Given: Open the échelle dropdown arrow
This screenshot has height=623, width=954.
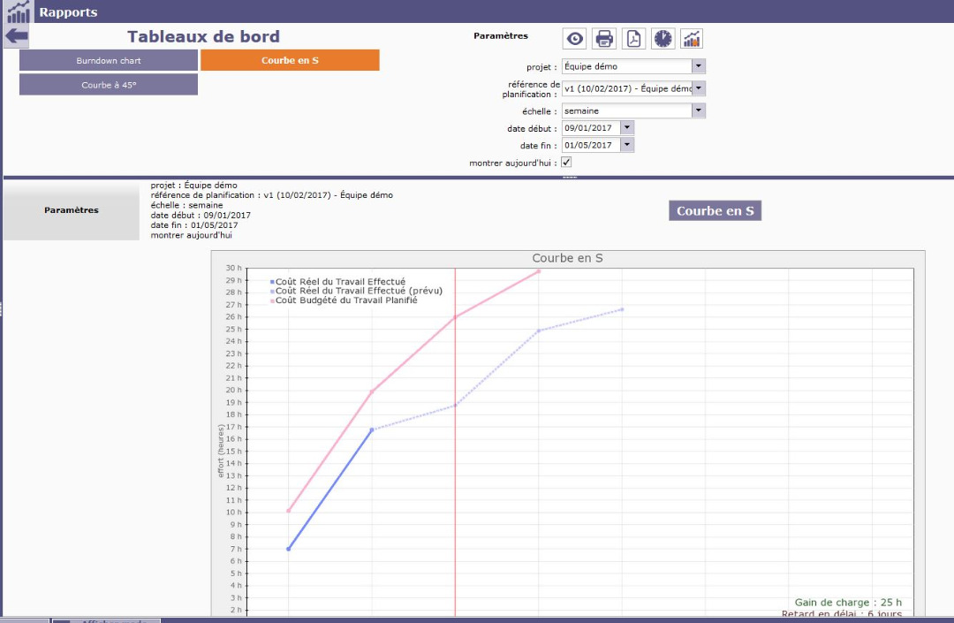Looking at the screenshot, I should click(698, 111).
